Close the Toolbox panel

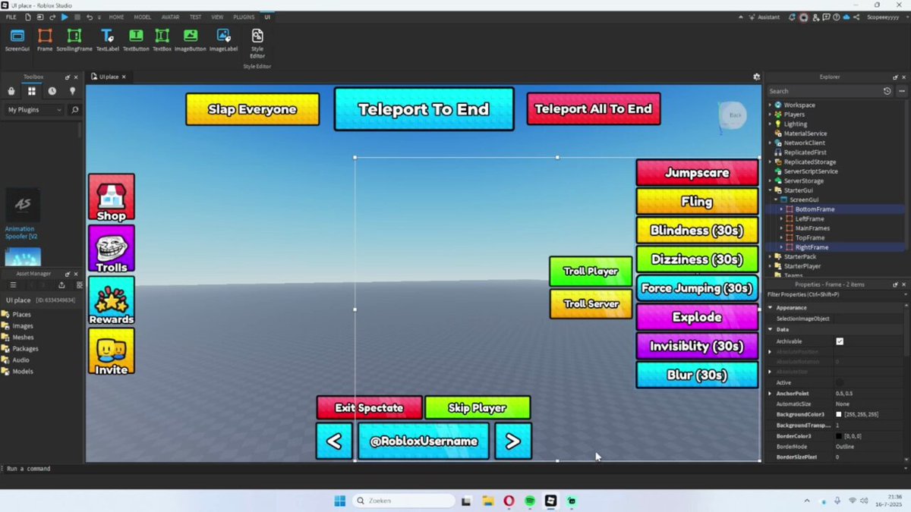(x=77, y=77)
